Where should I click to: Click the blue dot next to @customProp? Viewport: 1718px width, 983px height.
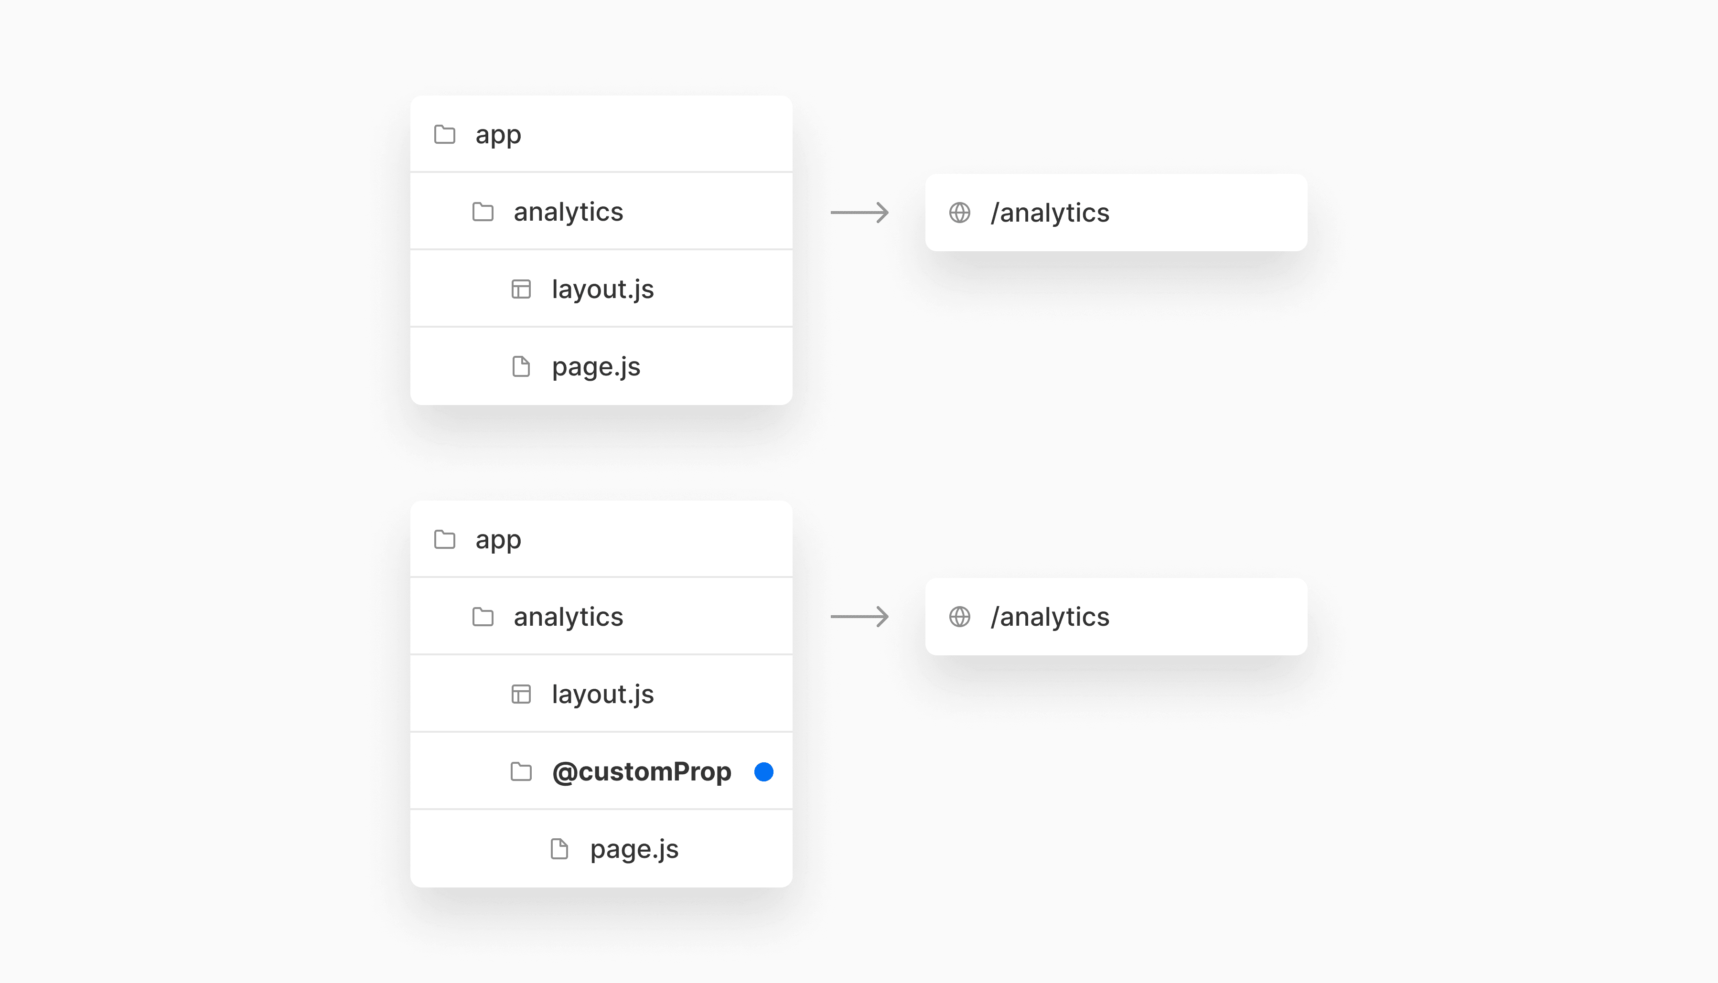764,772
